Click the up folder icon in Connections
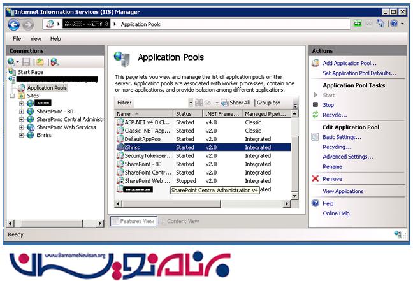Screen dimensions: 413x281 pyautogui.click(x=40, y=62)
